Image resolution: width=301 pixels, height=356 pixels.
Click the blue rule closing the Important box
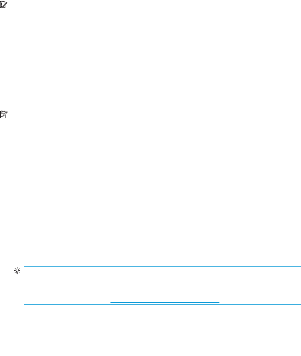pyautogui.click(x=155, y=18)
